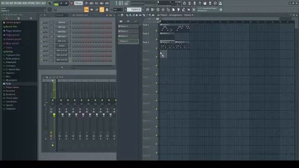Open the OPTIONS menu

pyautogui.click(x=31, y=3)
